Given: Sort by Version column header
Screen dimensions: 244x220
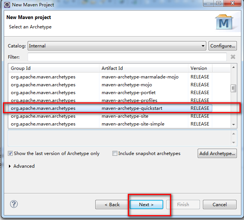Looking at the screenshot, I should (x=200, y=68).
